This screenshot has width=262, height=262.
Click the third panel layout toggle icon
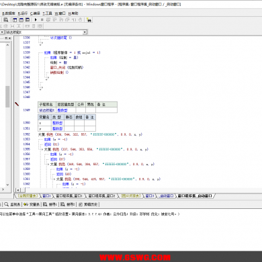[x=28, y=20]
